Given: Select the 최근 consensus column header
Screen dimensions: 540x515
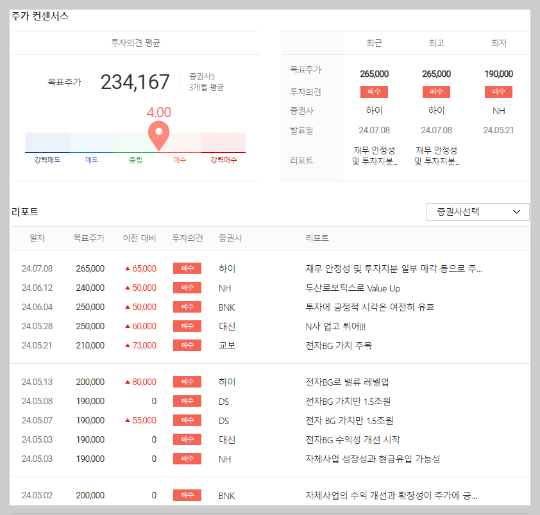Looking at the screenshot, I should coord(374,42).
